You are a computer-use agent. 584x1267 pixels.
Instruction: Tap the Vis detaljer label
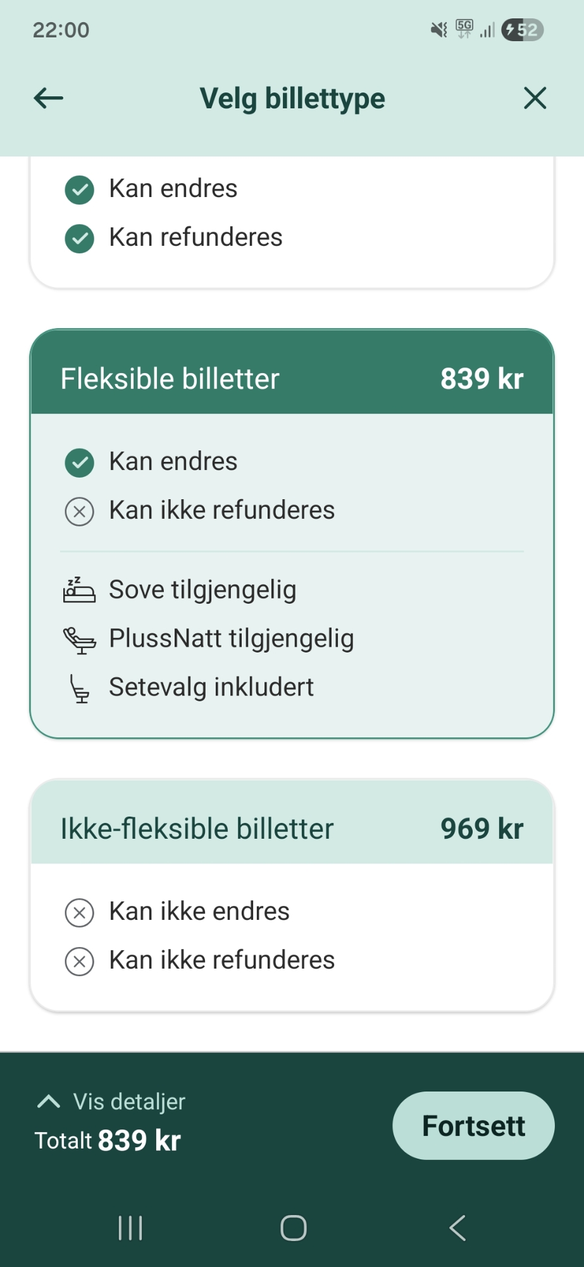129,1102
